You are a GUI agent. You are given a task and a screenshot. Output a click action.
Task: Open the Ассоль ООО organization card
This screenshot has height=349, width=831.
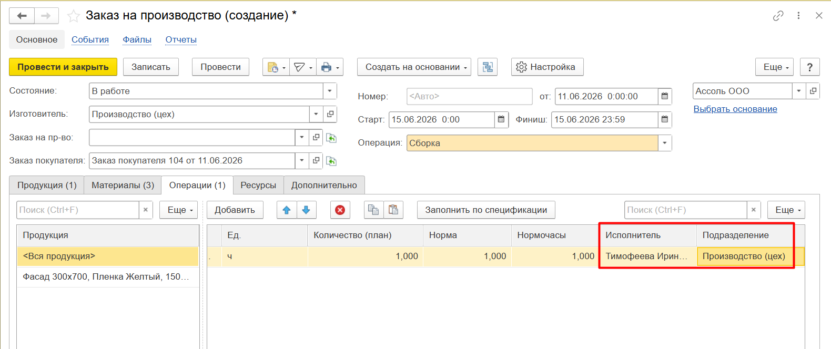point(813,91)
